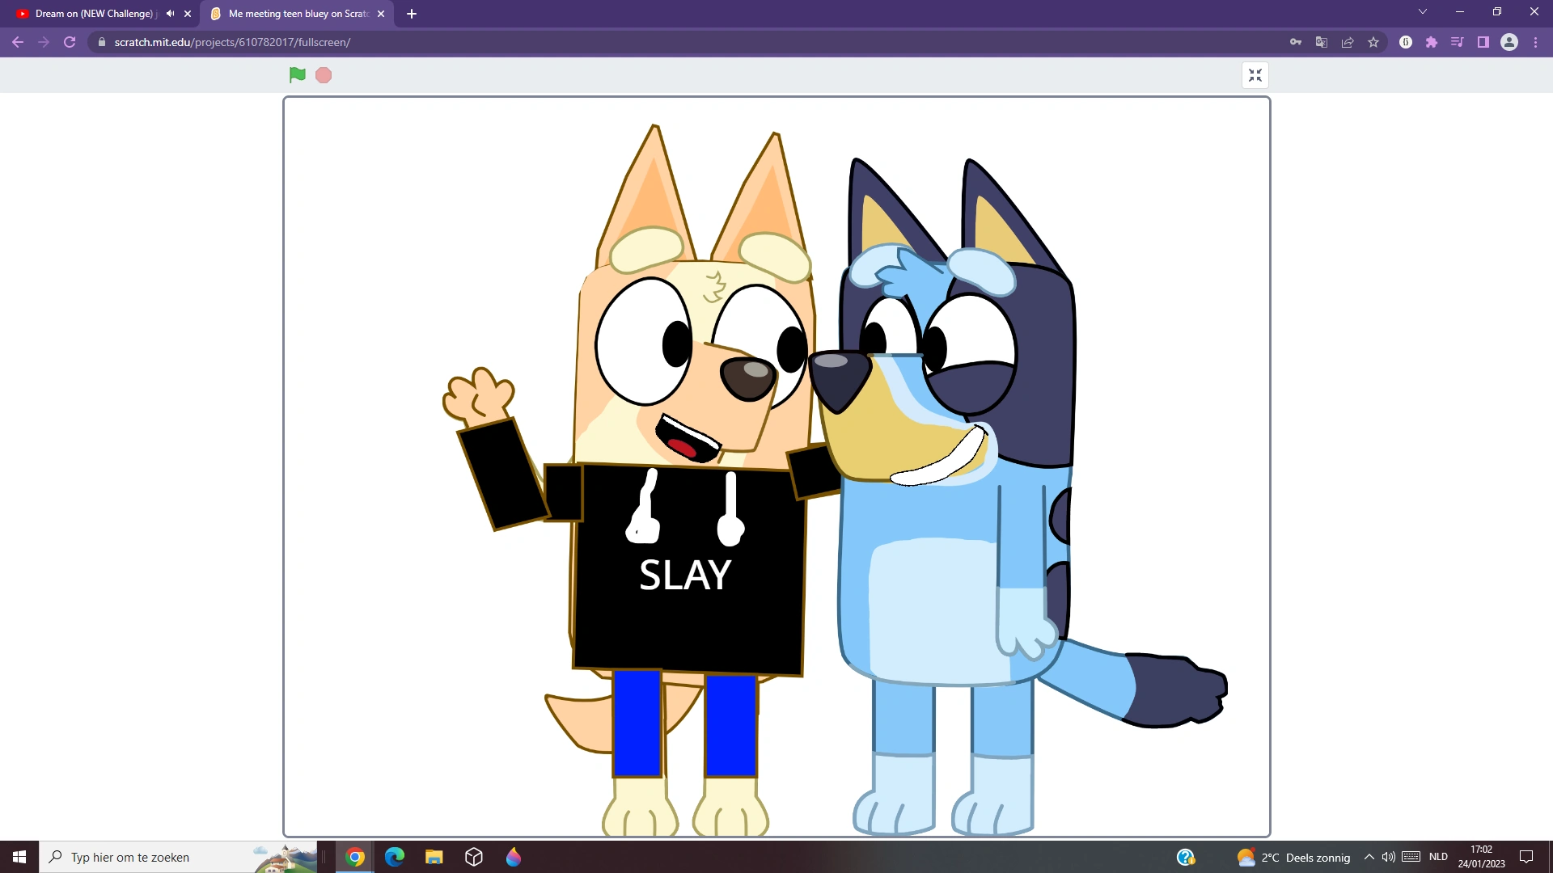The image size is (1553, 873).
Task: Open the Extensions puzzle-piece menu
Action: pos(1432,42)
